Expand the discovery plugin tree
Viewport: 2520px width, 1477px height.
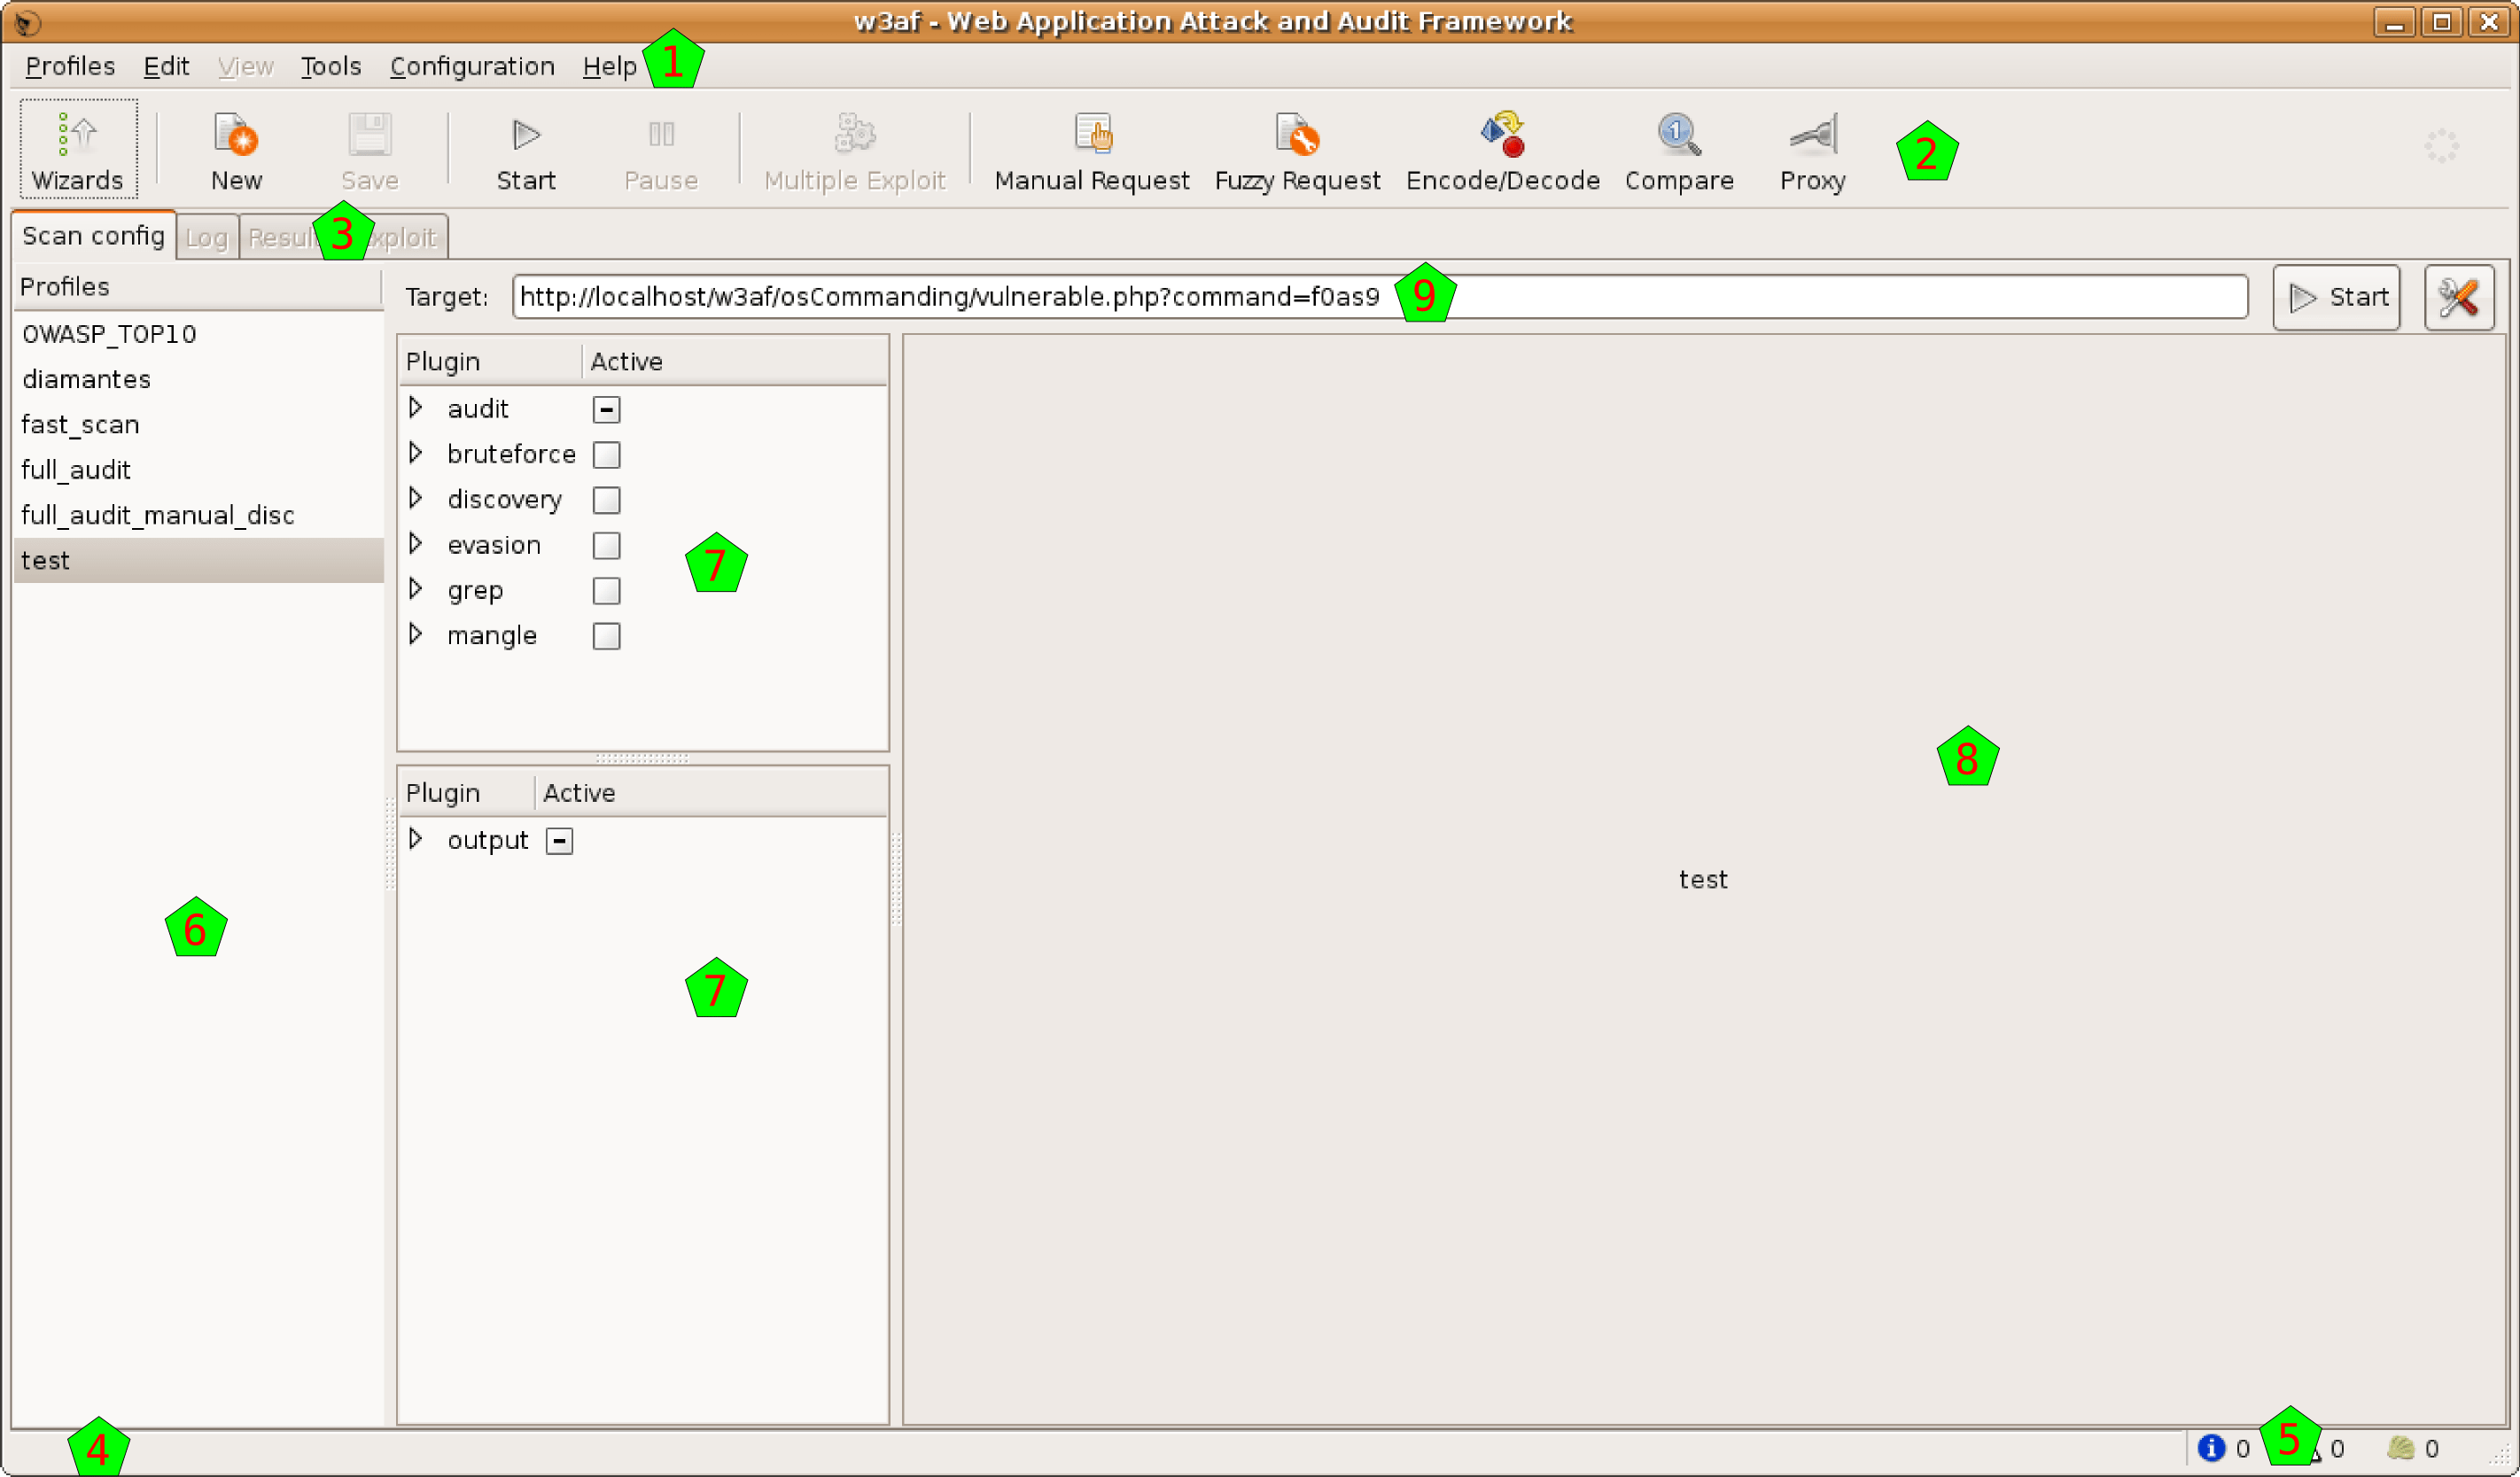[416, 498]
